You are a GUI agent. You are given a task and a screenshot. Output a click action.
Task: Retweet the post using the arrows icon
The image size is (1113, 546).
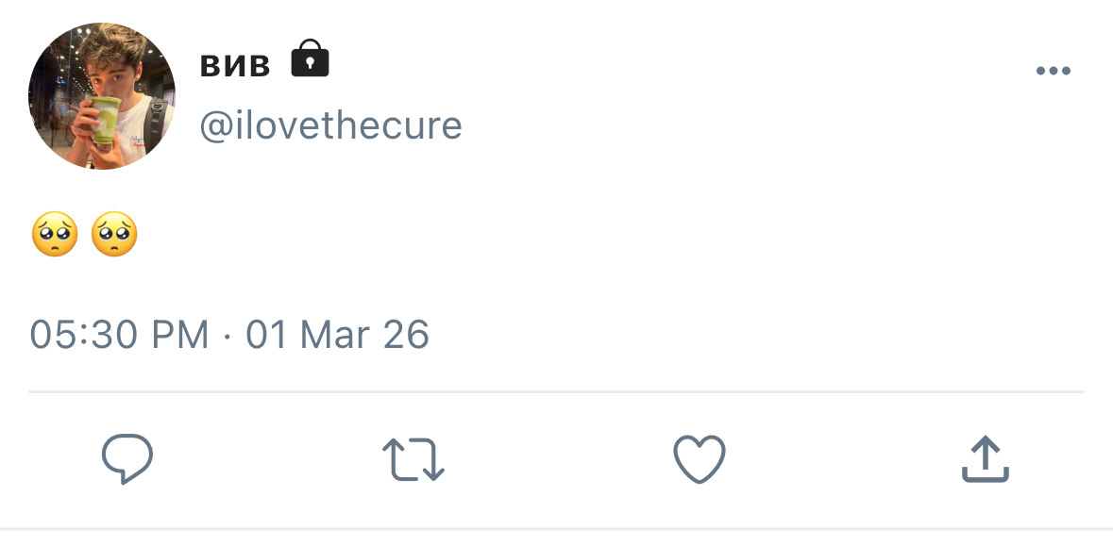(413, 459)
